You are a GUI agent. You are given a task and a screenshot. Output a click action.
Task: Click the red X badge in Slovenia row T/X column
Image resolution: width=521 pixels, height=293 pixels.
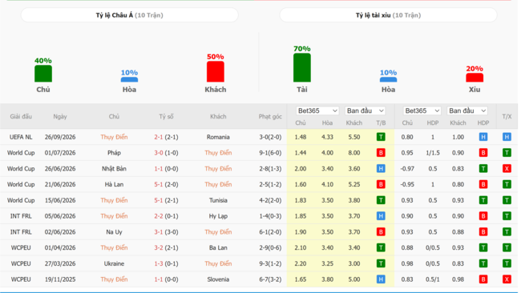pos(507,279)
